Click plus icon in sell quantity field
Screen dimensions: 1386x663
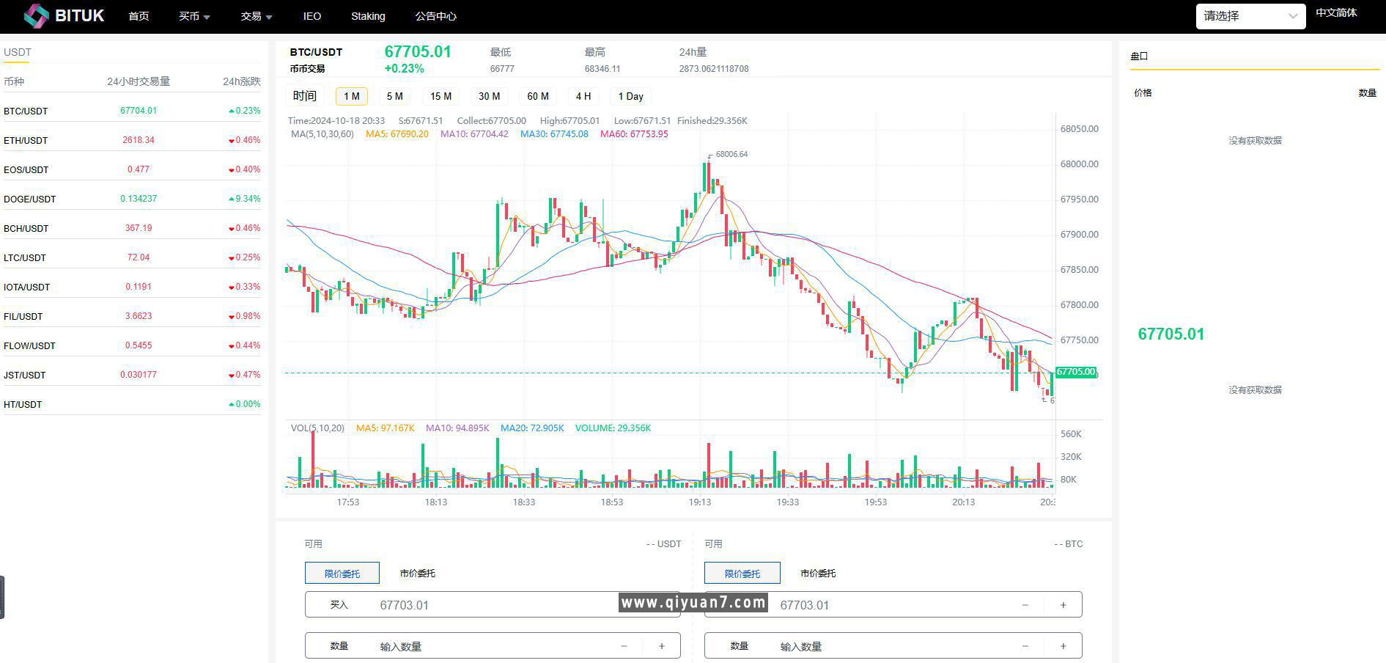click(x=1063, y=646)
